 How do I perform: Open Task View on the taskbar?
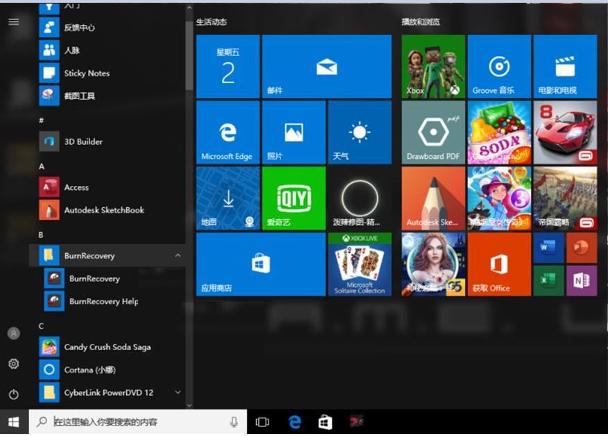pos(262,421)
